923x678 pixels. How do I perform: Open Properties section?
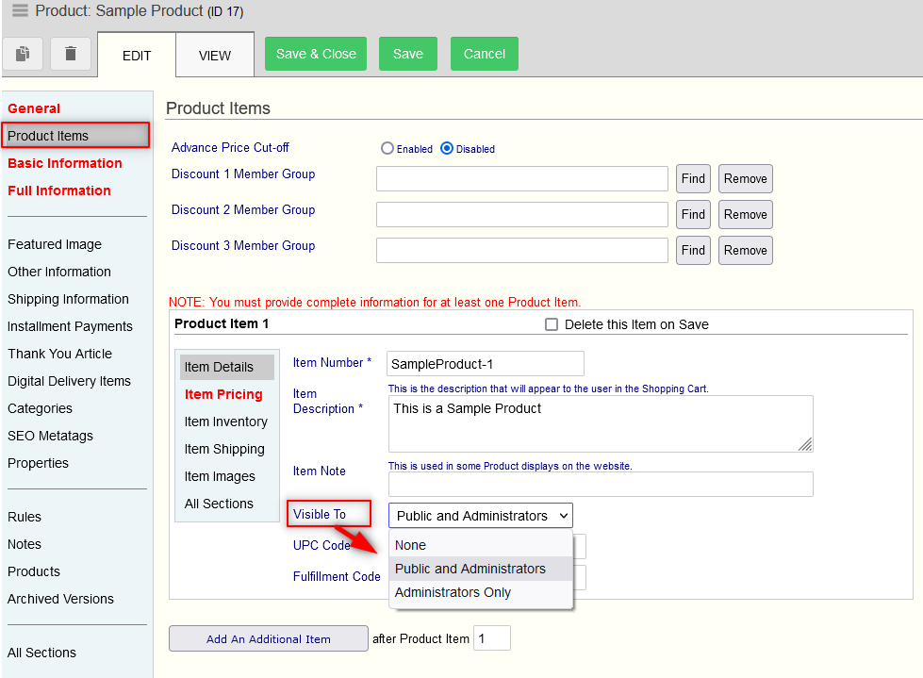click(x=39, y=463)
